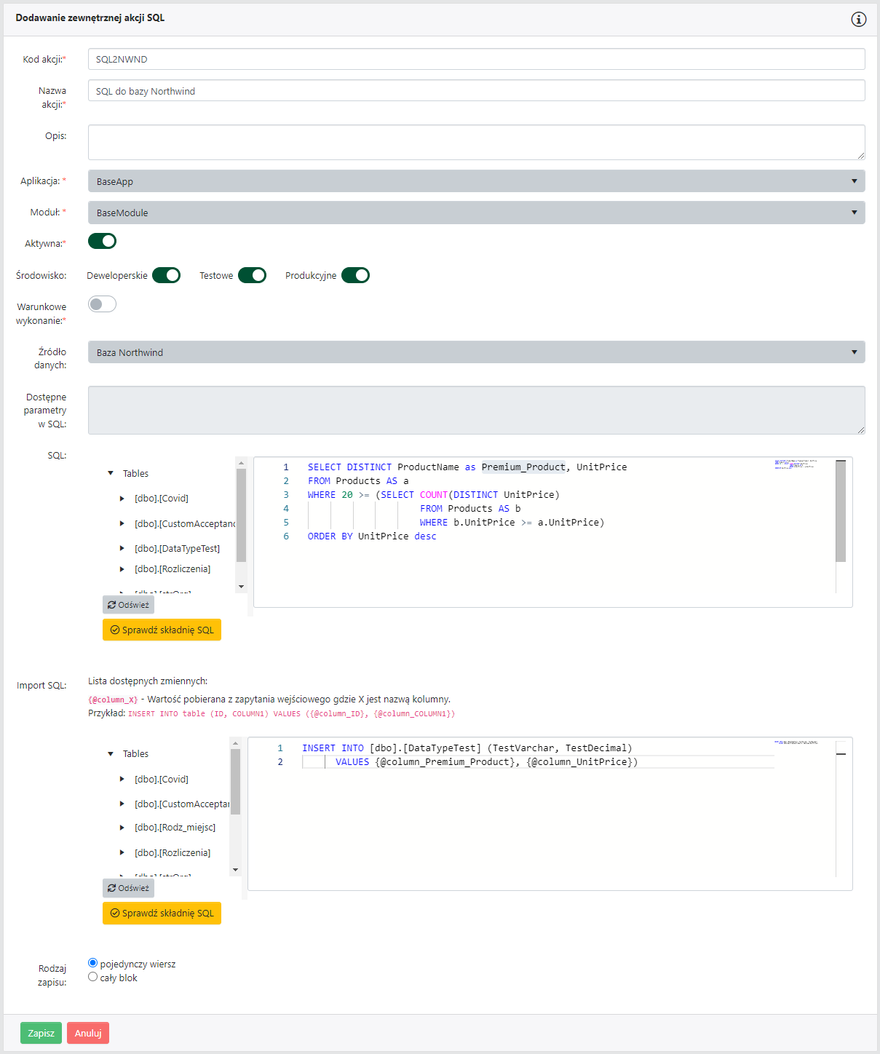Click the info icon at top right
Viewport: 880px width, 1054px height.
858,20
